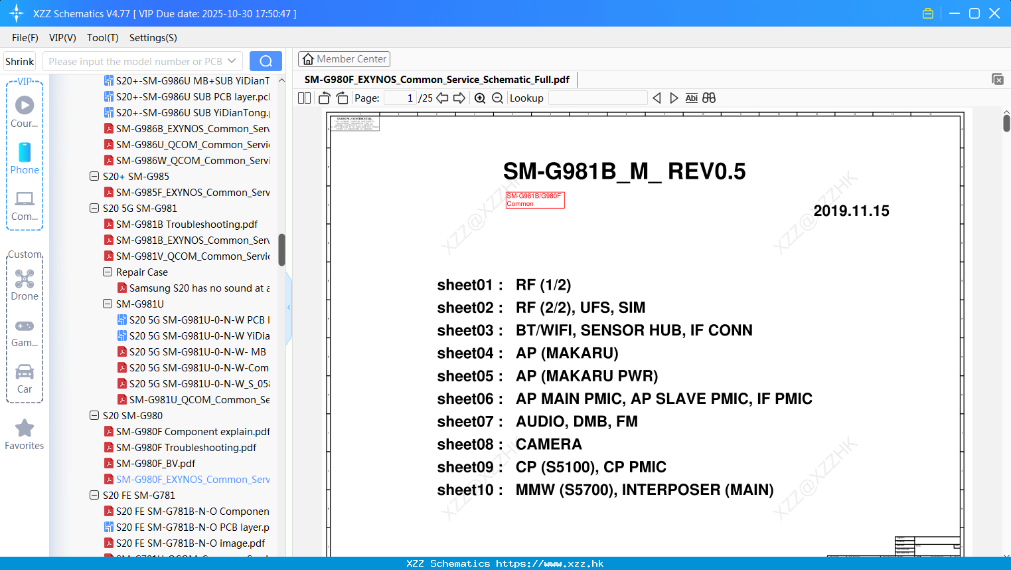Viewport: 1011px width, 570px height.
Task: Click the blue search button
Action: click(266, 61)
